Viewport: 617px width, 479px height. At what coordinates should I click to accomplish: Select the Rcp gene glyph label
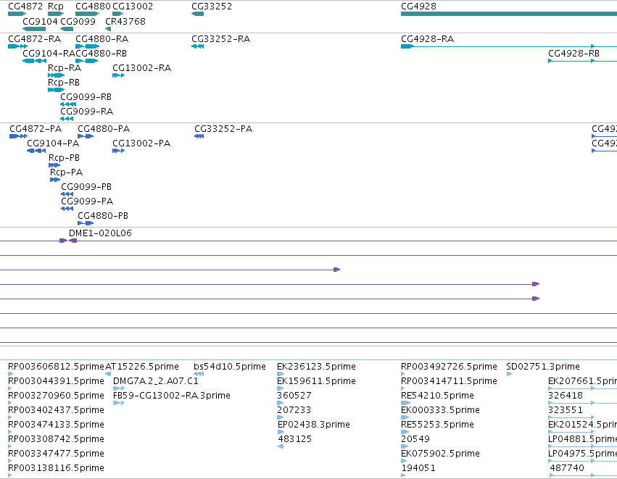click(56, 7)
